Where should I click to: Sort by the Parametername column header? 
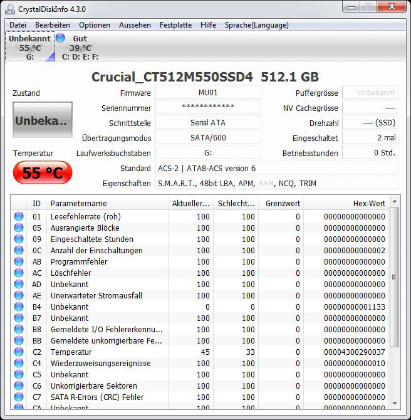pyautogui.click(x=107, y=204)
